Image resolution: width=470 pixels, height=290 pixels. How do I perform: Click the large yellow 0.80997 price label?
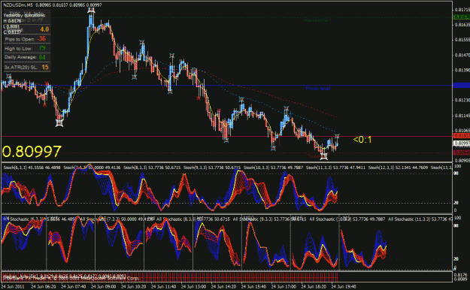32,152
